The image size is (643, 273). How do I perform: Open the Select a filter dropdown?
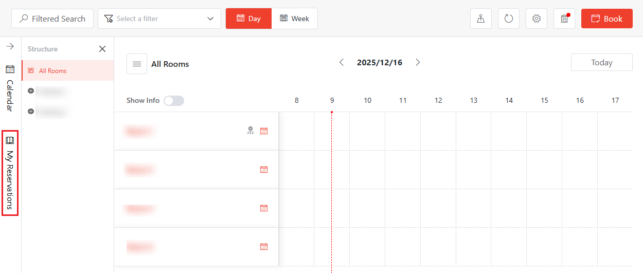click(159, 19)
